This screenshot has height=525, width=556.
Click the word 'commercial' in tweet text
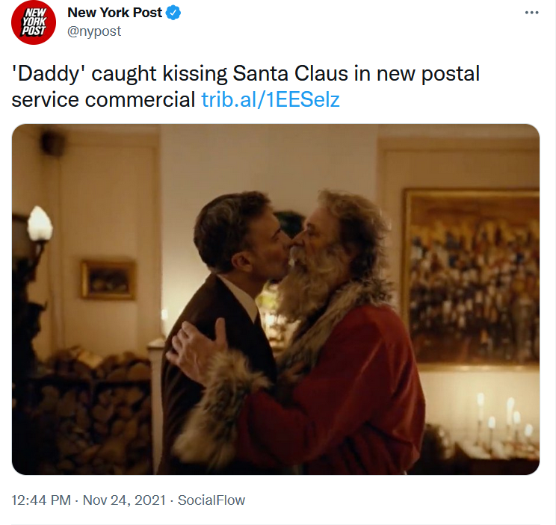140,99
